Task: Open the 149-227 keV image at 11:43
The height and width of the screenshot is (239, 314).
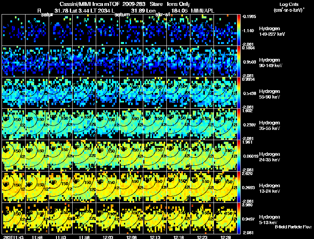Action: [x=14, y=30]
